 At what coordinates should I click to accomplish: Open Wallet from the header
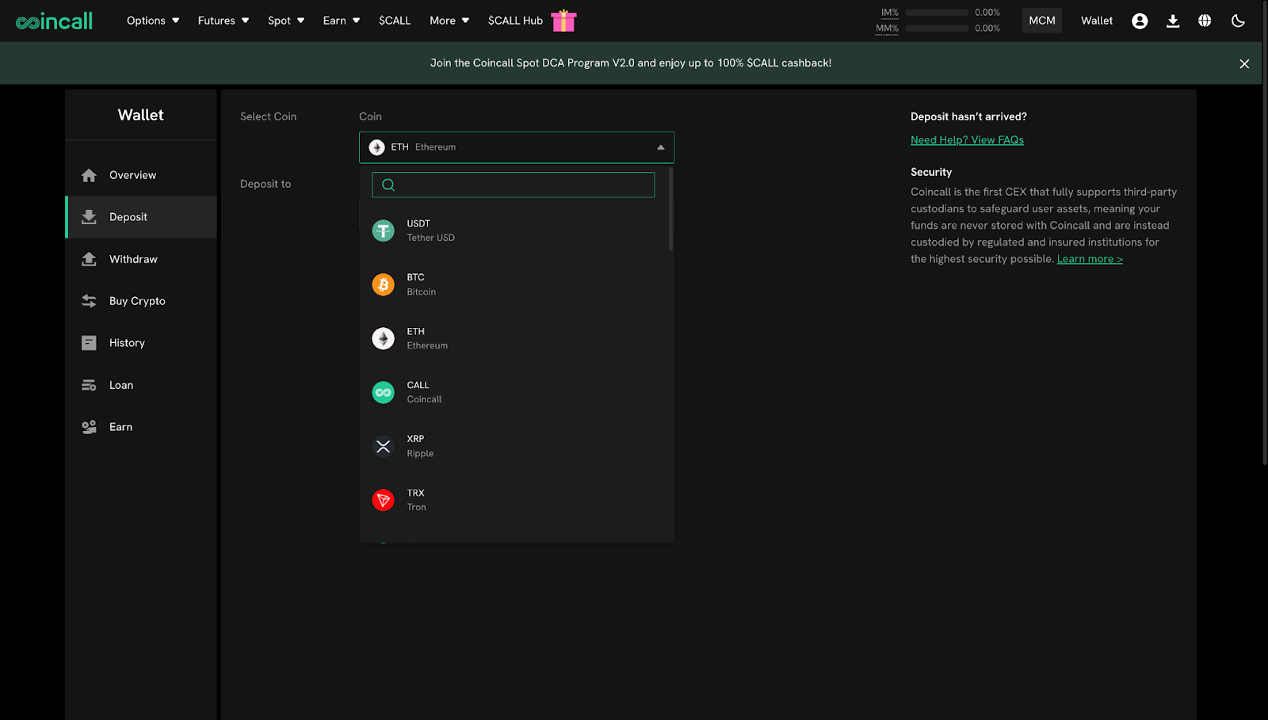(1097, 21)
